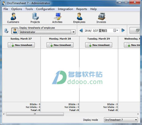Add New timesheet for Monday, March 28
This screenshot has width=142, height=125.
60,45
